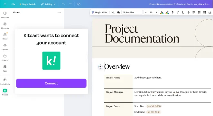This screenshot has width=213, height=116.
Task: Open the Start Date Jan 30, 2030 chip
Action: tap(154, 106)
